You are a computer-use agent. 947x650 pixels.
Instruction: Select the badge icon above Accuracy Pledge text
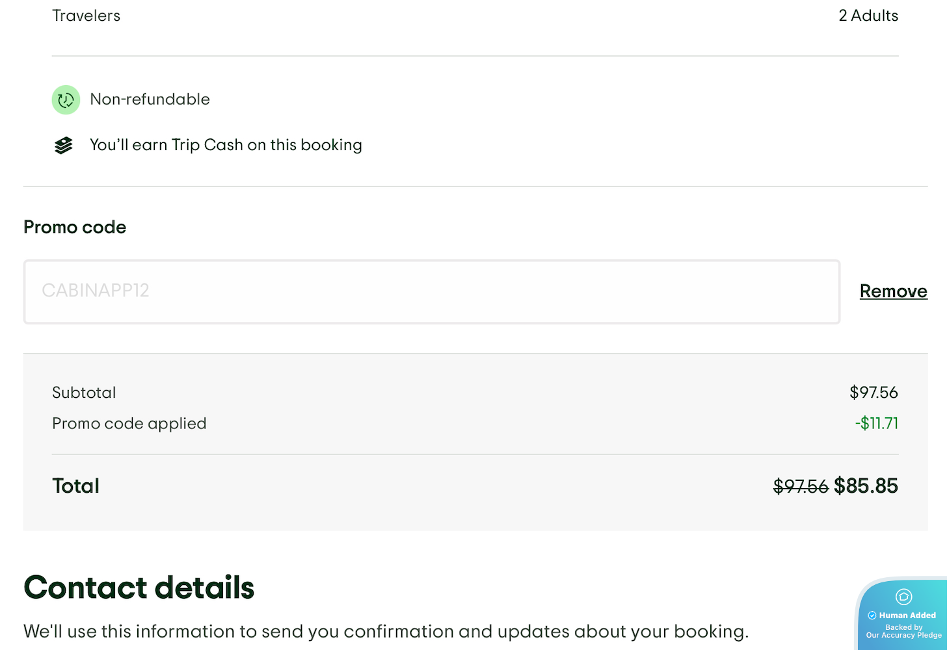pyautogui.click(x=904, y=596)
